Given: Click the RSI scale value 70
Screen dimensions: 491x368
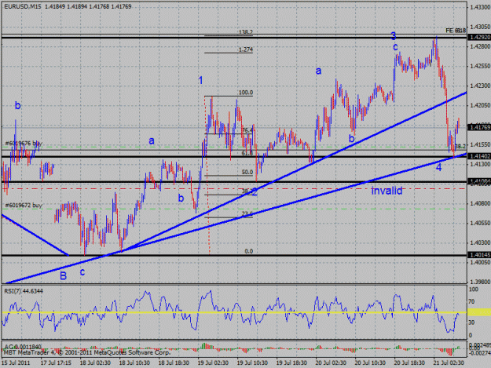Looking at the screenshot, I should (473, 302).
